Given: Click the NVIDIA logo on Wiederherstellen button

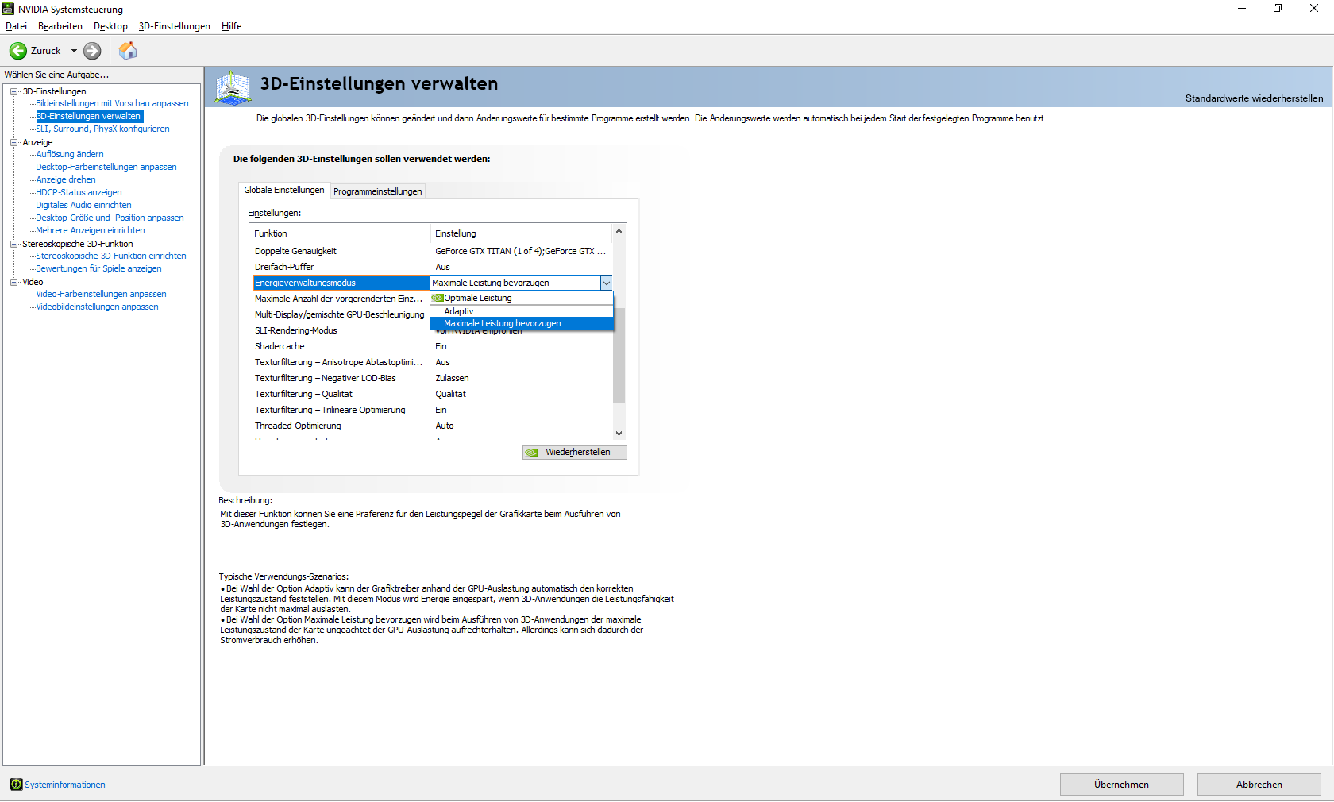Looking at the screenshot, I should pyautogui.click(x=532, y=453).
